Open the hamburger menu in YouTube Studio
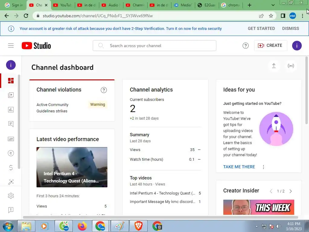This screenshot has height=232, width=309. pos(11,46)
